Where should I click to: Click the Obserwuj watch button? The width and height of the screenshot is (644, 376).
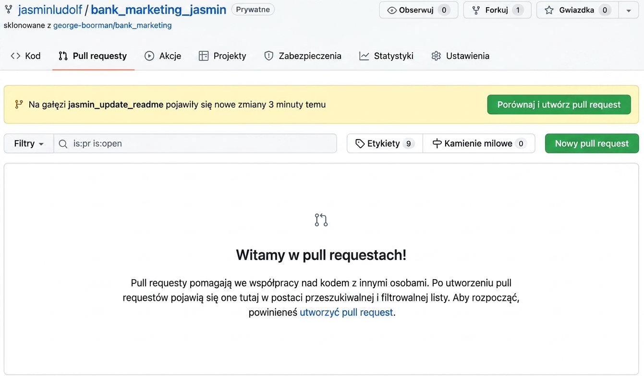(x=418, y=10)
